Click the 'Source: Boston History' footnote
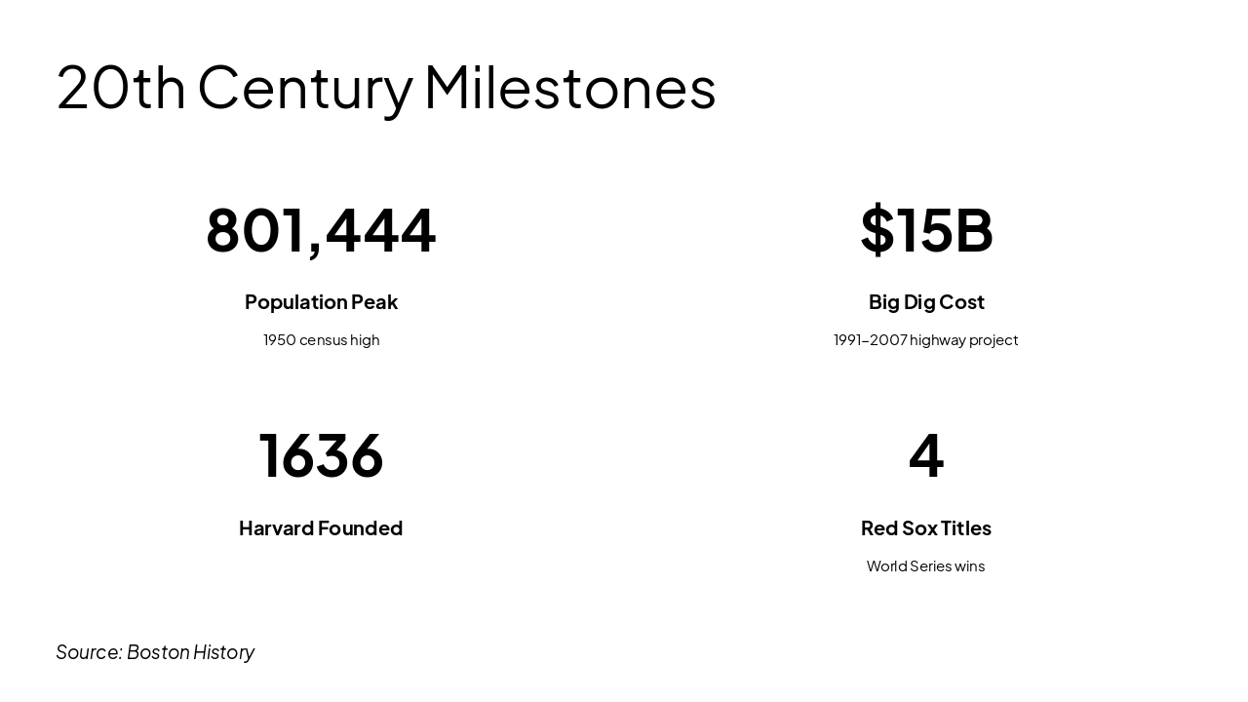The height and width of the screenshot is (702, 1248). click(x=155, y=652)
